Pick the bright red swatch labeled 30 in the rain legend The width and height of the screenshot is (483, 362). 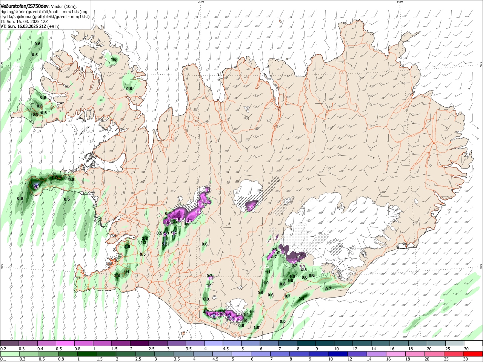tap(472, 354)
